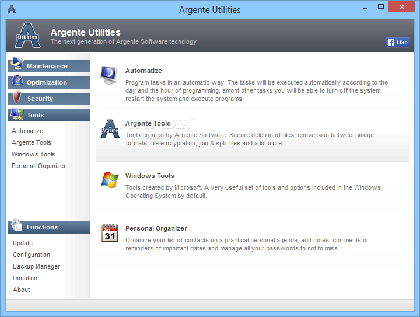Click the 'Program tasks in an automatic way' description

click(x=257, y=90)
